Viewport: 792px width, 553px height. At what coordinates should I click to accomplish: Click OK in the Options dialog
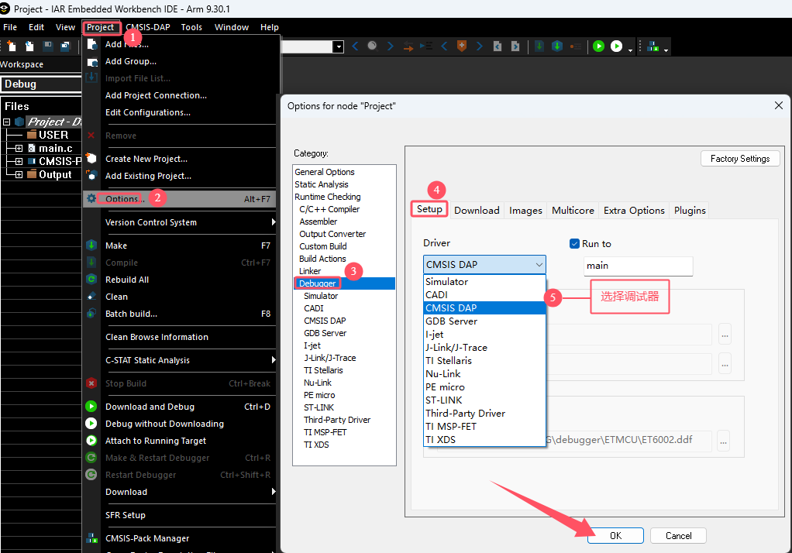point(615,536)
